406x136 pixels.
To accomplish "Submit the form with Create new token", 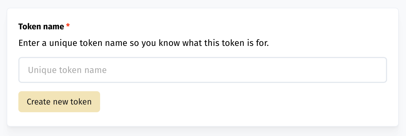I will (59, 102).
